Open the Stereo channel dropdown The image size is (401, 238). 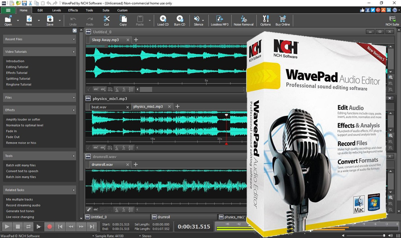[x=145, y=236]
